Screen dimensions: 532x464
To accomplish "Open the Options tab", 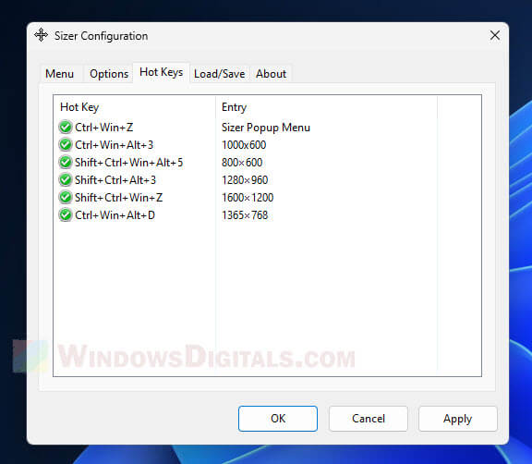I will click(x=109, y=74).
